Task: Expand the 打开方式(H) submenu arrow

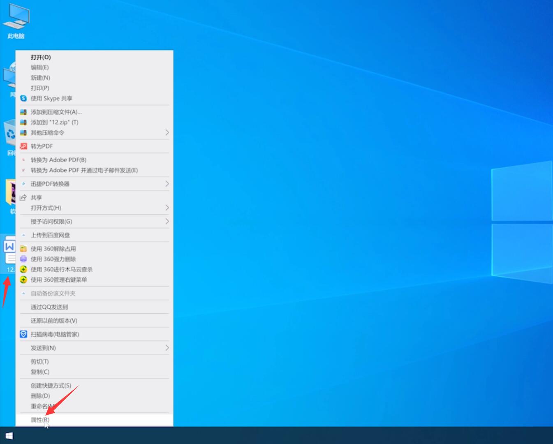Action: (167, 208)
